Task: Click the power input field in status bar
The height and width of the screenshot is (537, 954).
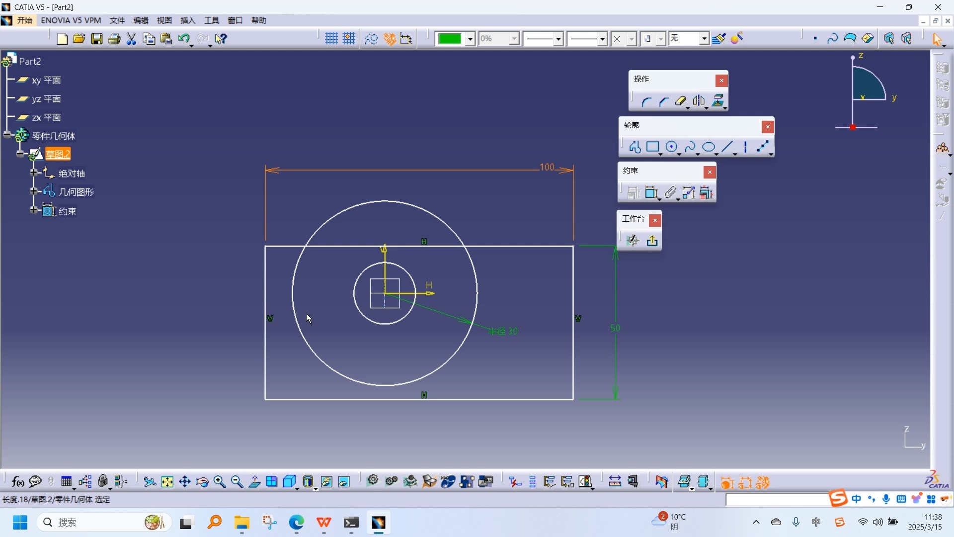Action: pos(777,500)
